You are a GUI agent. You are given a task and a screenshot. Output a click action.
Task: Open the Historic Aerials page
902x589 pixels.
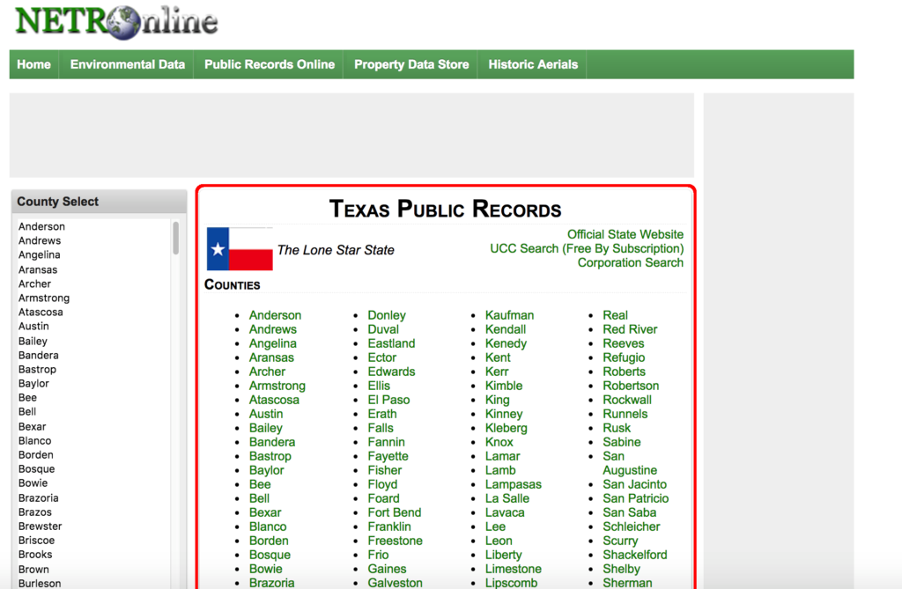[532, 64]
